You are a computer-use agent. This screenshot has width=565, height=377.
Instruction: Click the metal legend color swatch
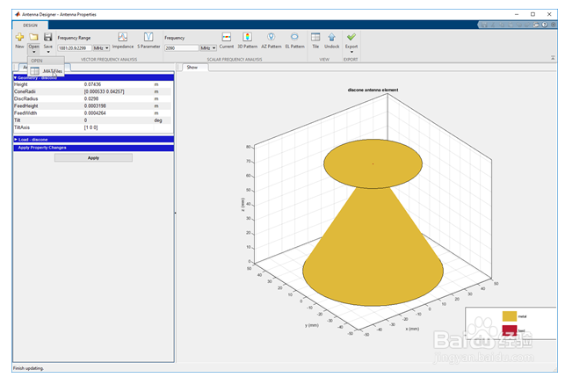pyautogui.click(x=509, y=316)
